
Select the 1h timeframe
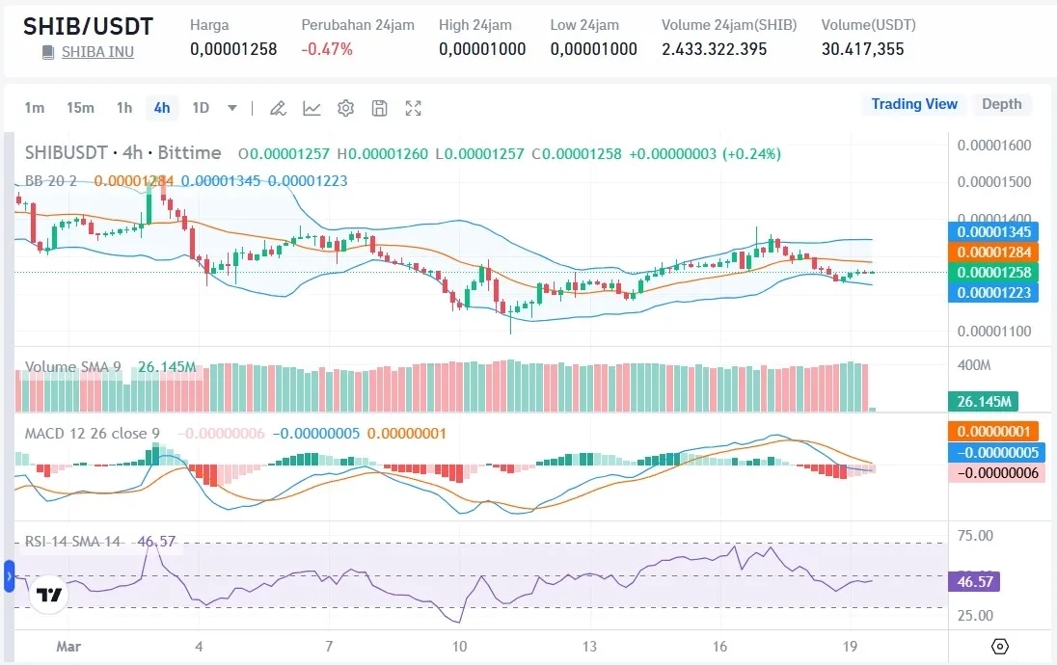tap(124, 108)
